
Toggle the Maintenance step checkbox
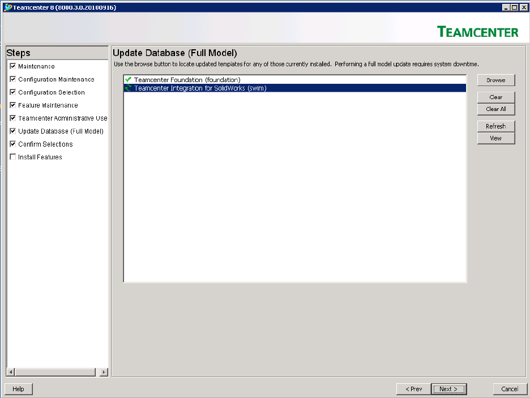[13, 66]
